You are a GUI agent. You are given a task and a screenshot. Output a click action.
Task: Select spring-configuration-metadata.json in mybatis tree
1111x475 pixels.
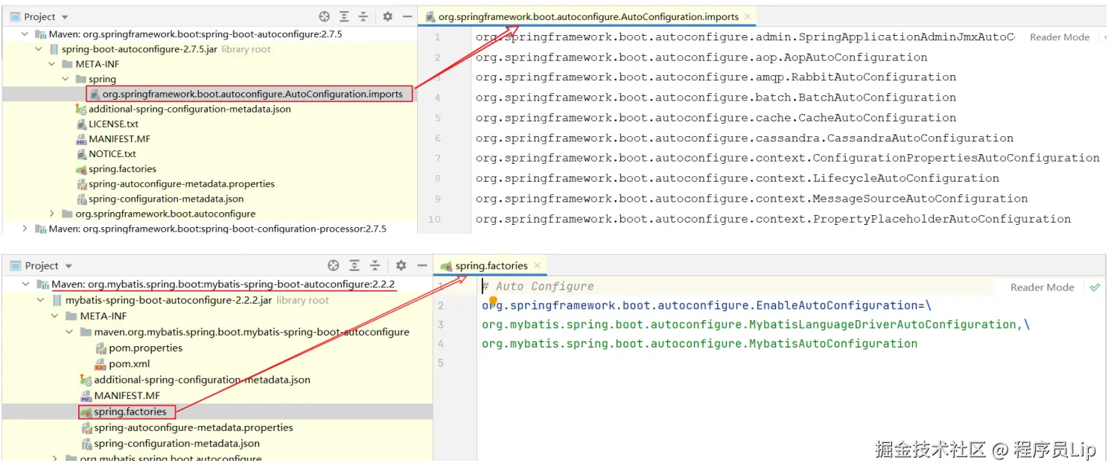point(177,444)
